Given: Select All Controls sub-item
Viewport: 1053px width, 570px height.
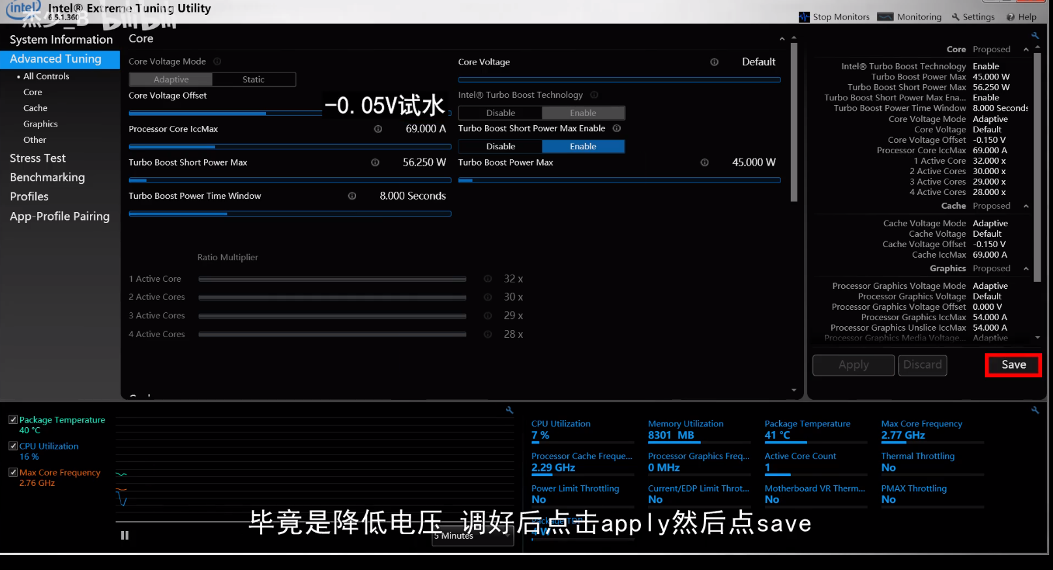Looking at the screenshot, I should tap(46, 76).
